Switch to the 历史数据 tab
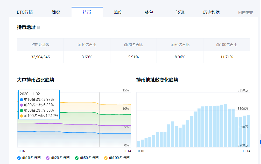 click(x=211, y=12)
